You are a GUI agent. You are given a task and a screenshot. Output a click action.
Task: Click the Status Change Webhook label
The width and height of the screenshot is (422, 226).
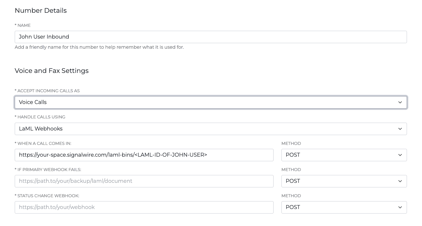(47, 196)
